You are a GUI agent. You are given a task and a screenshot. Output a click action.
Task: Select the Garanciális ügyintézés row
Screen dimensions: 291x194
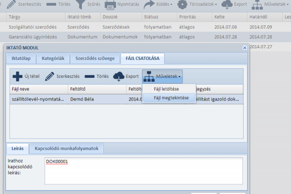[145, 37]
